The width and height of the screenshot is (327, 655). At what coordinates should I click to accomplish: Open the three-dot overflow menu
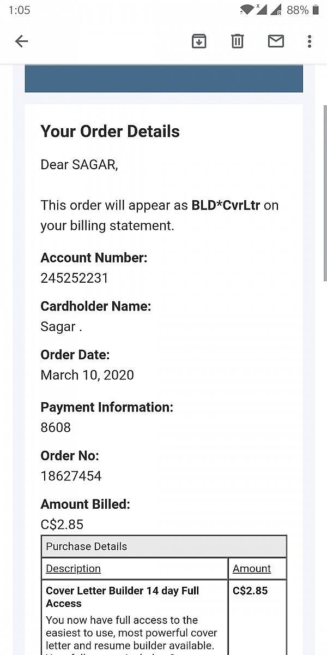pos(309,41)
